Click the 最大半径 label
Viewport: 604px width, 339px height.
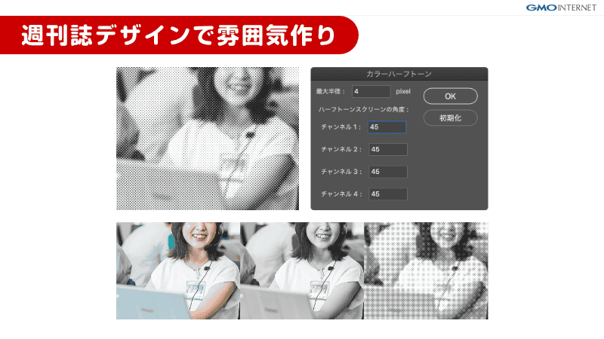(331, 91)
